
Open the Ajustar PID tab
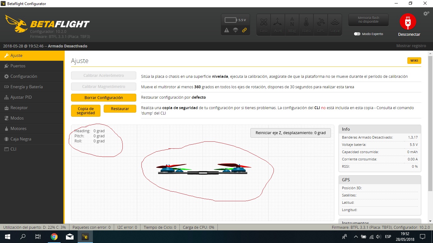click(32, 97)
